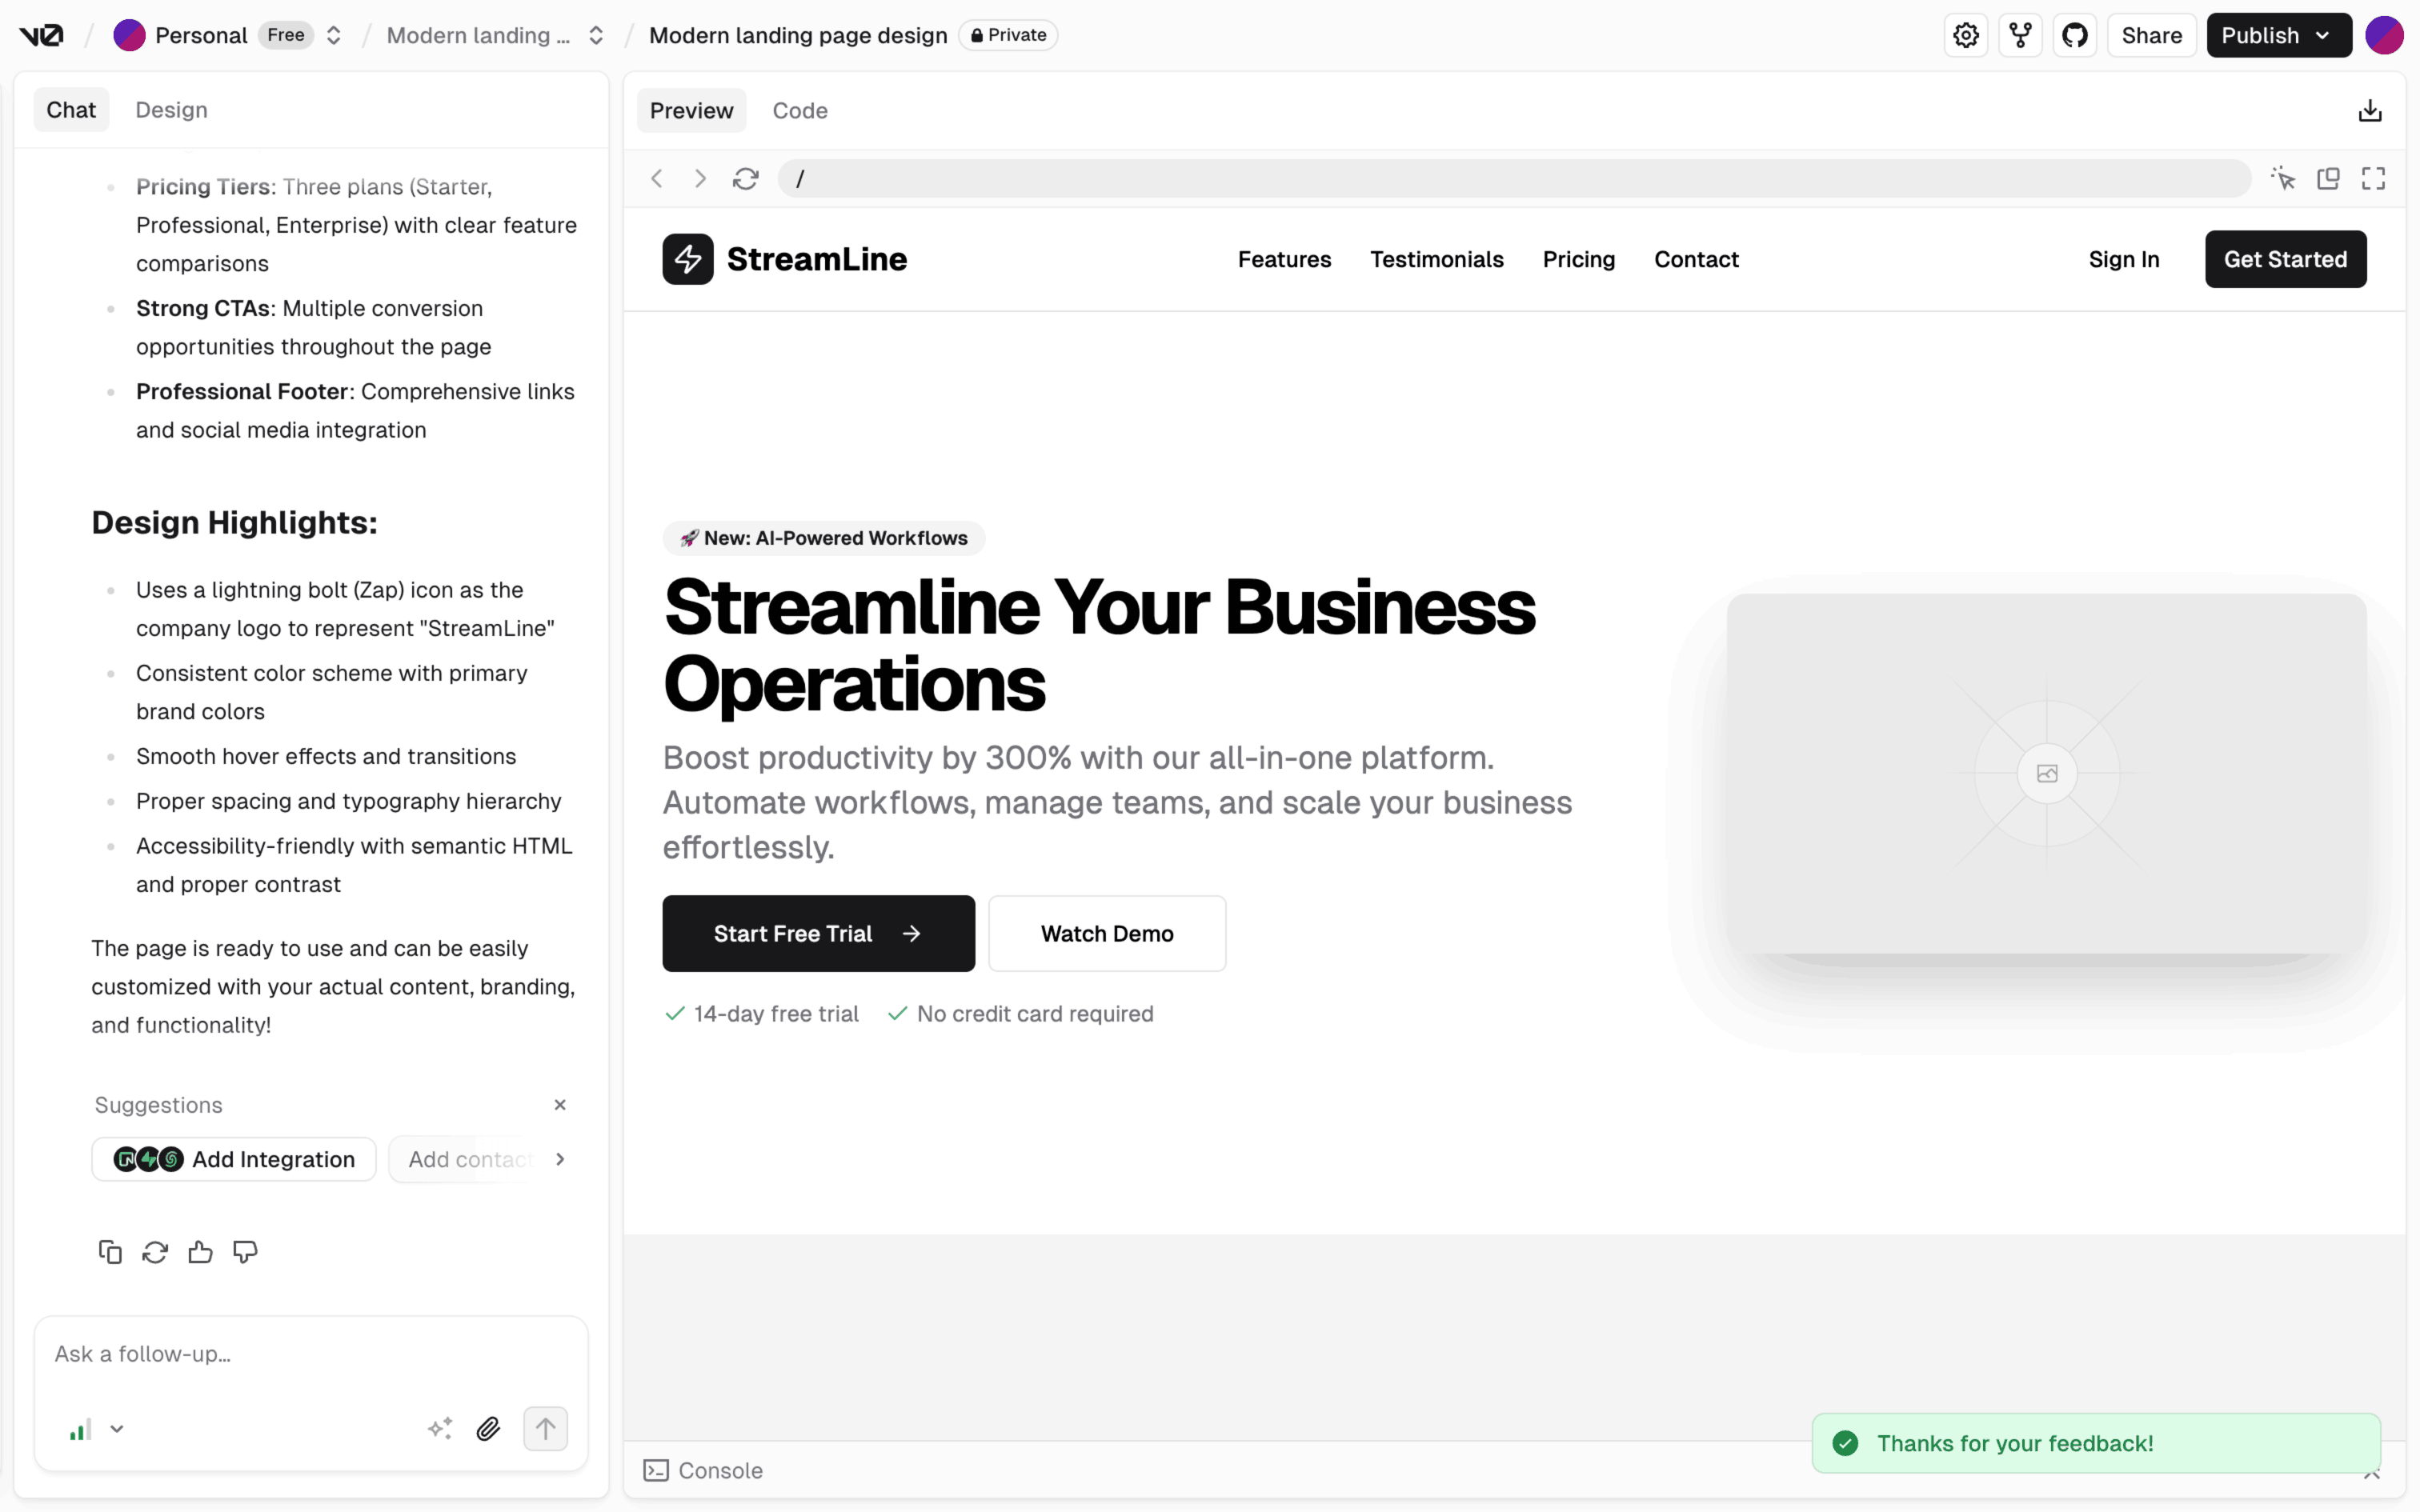Refresh the preview page

point(745,179)
